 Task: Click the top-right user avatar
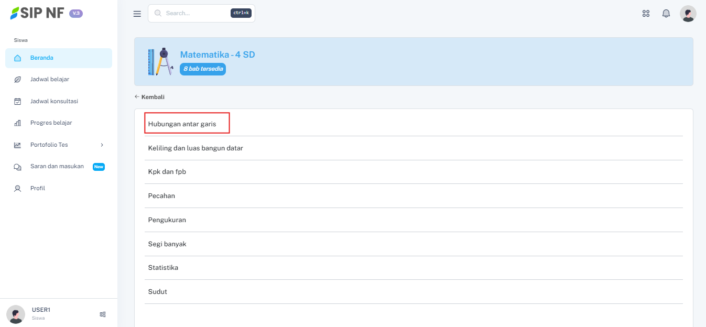(688, 14)
